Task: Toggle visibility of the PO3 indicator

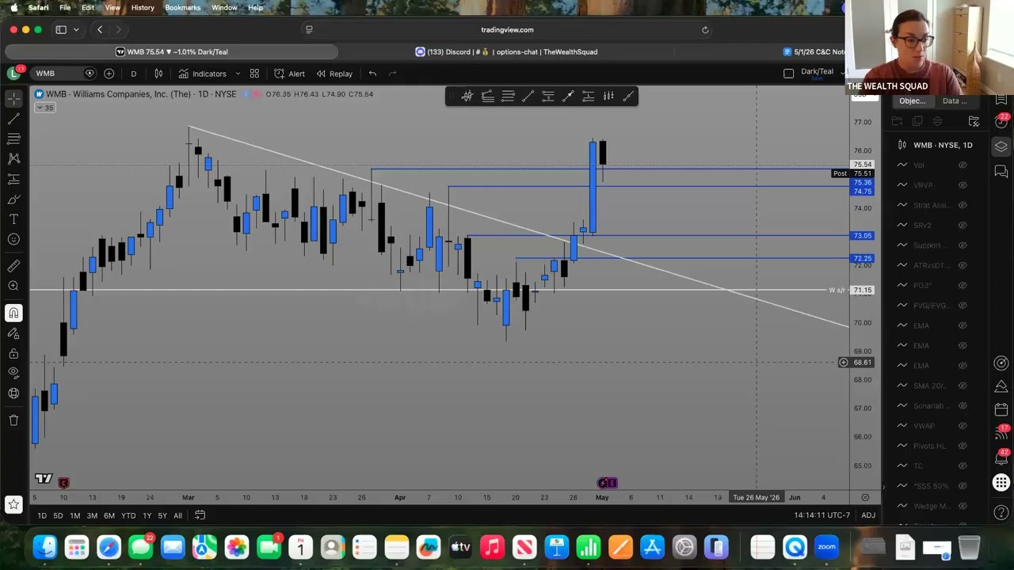Action: click(963, 285)
